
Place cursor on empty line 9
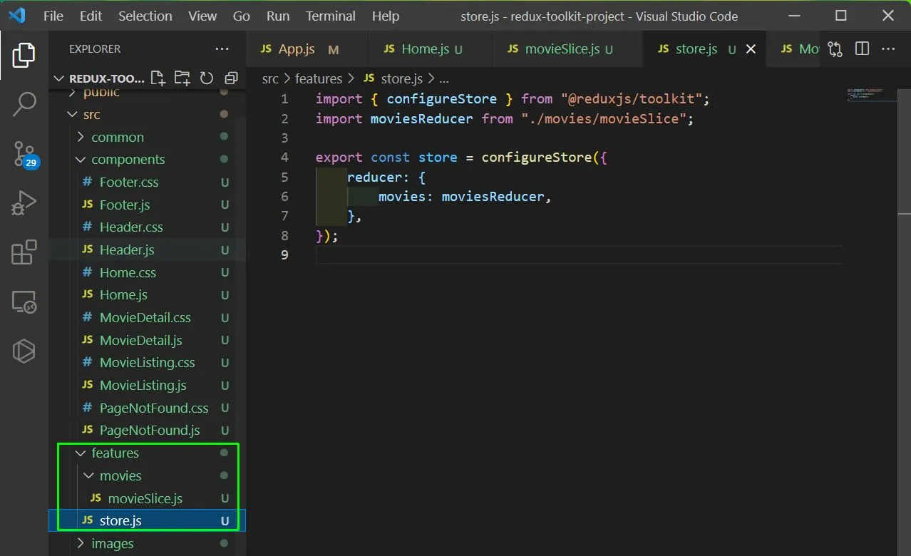[x=578, y=254]
